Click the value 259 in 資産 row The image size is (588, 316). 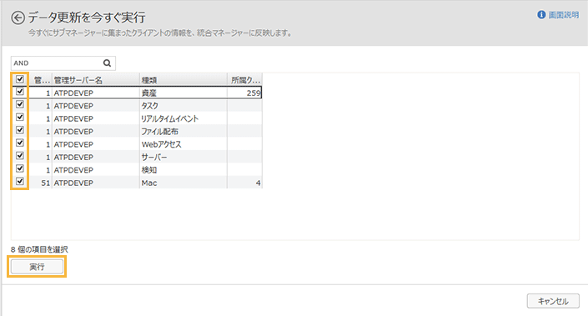[254, 93]
